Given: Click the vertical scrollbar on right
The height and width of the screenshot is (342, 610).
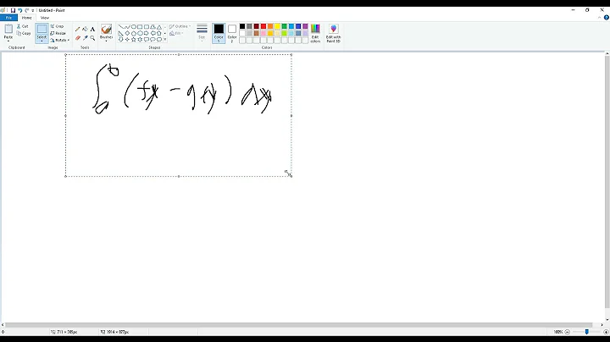Looking at the screenshot, I should point(607,182).
